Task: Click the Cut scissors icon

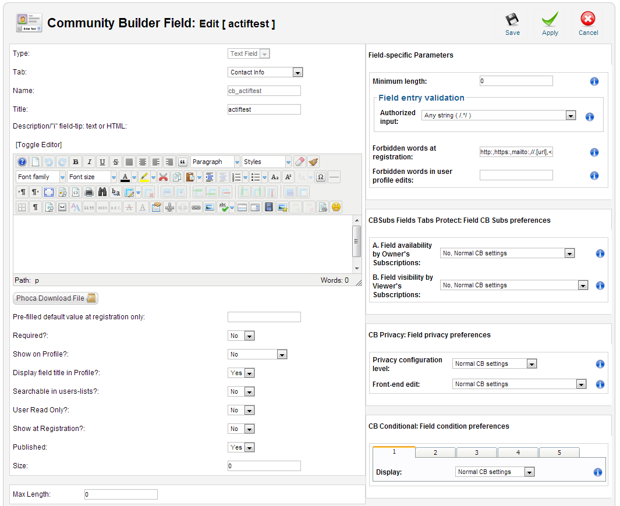Action: click(164, 177)
